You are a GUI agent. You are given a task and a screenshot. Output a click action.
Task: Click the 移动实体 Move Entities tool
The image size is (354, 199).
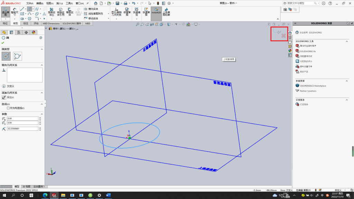pyautogui.click(x=91, y=18)
